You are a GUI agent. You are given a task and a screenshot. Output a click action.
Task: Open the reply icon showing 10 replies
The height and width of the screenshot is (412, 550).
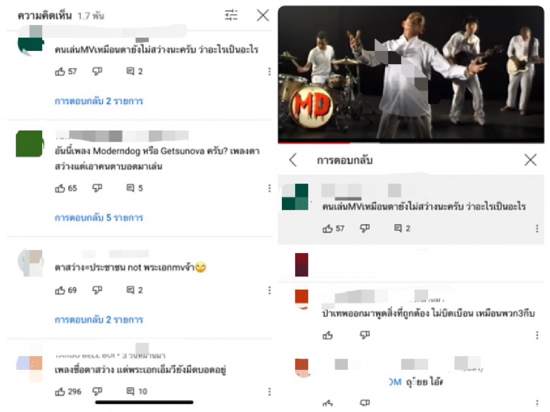[130, 391]
